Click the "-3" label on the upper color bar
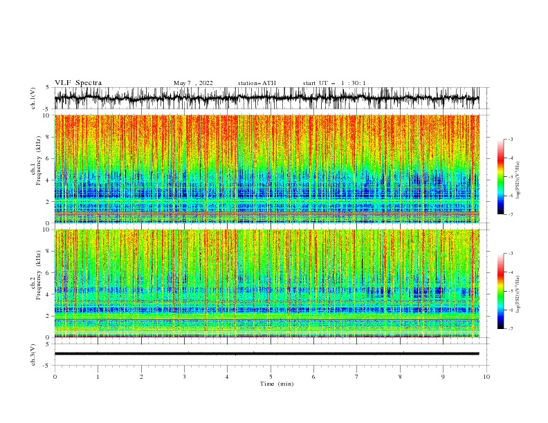This screenshot has height=423, width=548. [x=510, y=139]
